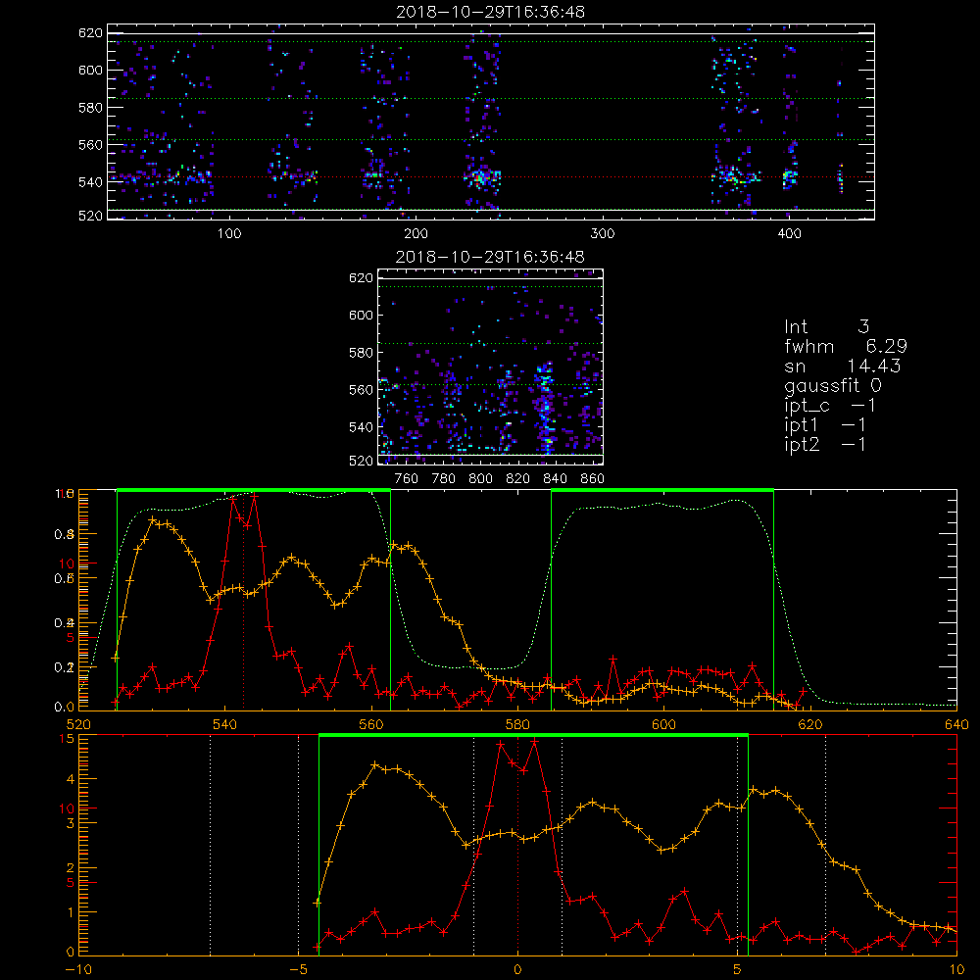
Task: Click the x-axis label 840 of middle plot
Action: pyautogui.click(x=555, y=479)
